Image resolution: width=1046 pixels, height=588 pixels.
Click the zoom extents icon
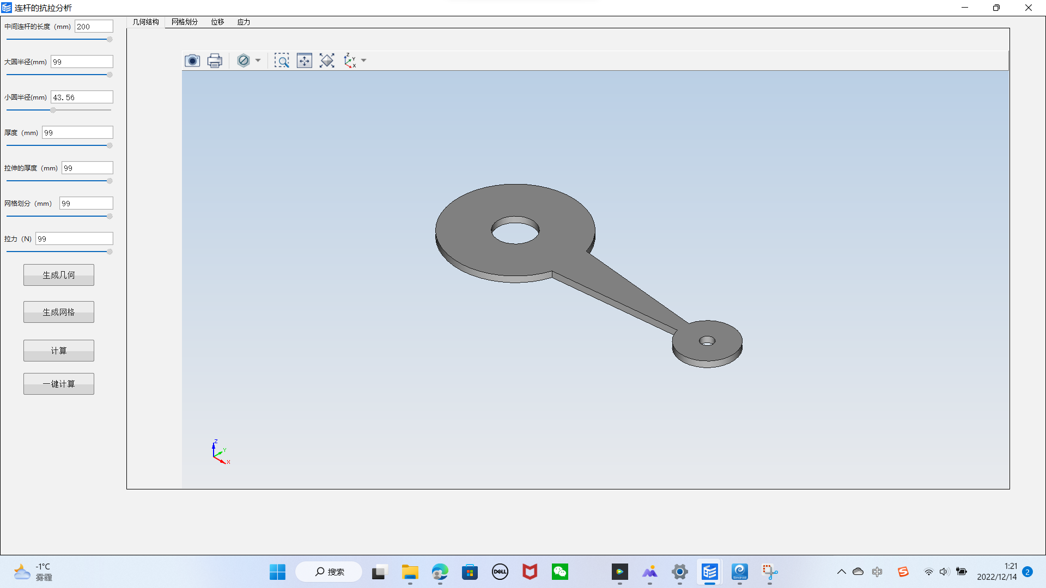click(x=327, y=60)
